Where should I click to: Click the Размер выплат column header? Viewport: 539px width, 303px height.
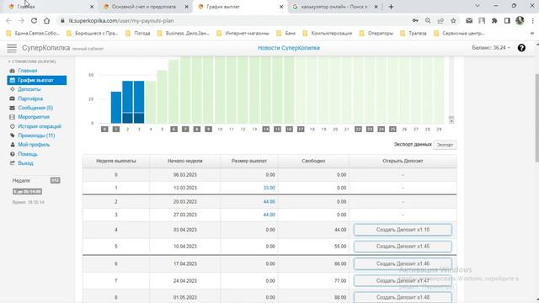pos(249,161)
